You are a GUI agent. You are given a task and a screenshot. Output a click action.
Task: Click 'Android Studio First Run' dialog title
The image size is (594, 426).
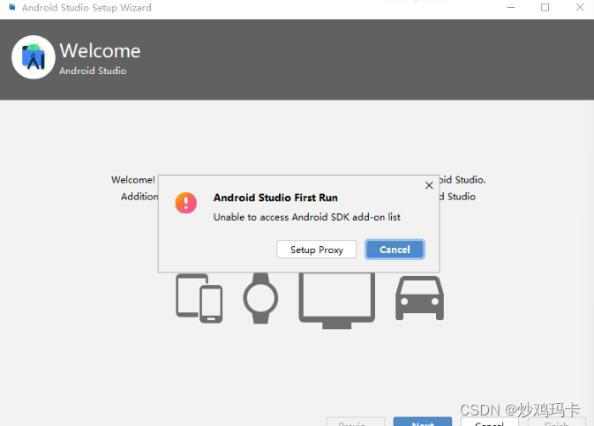(x=275, y=198)
